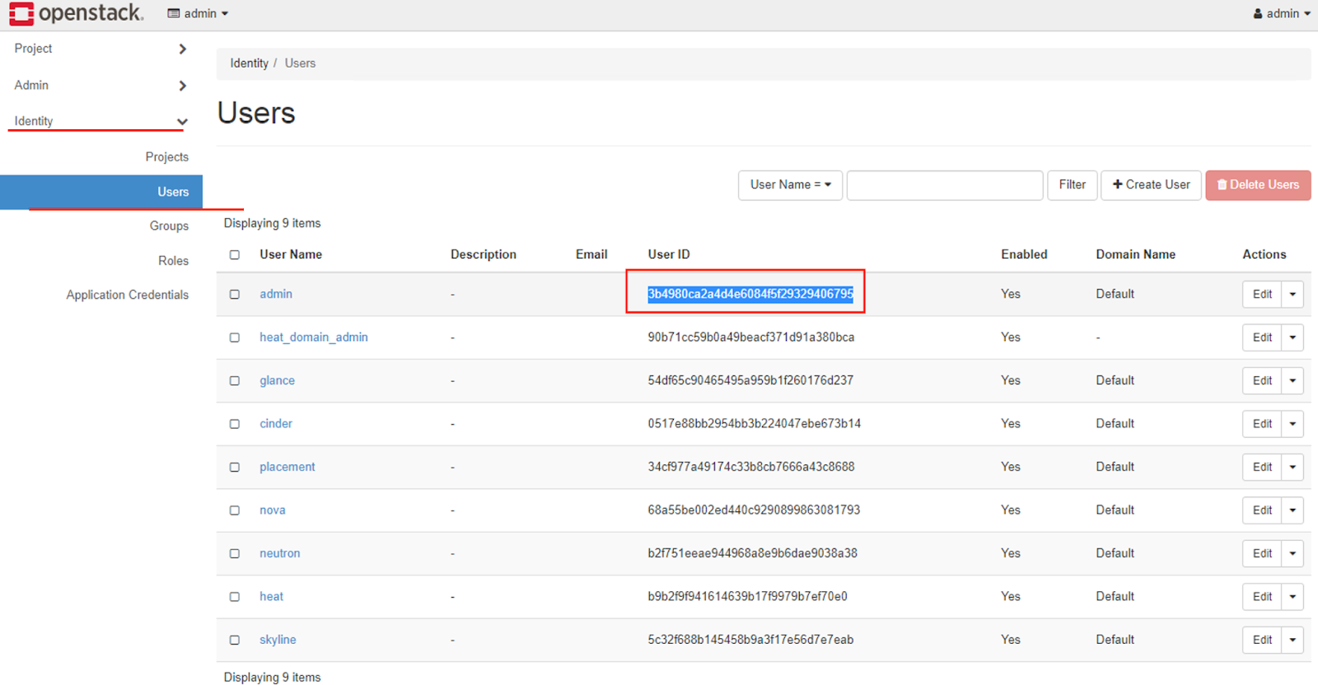
Task: Open the glance user link
Action: point(277,380)
